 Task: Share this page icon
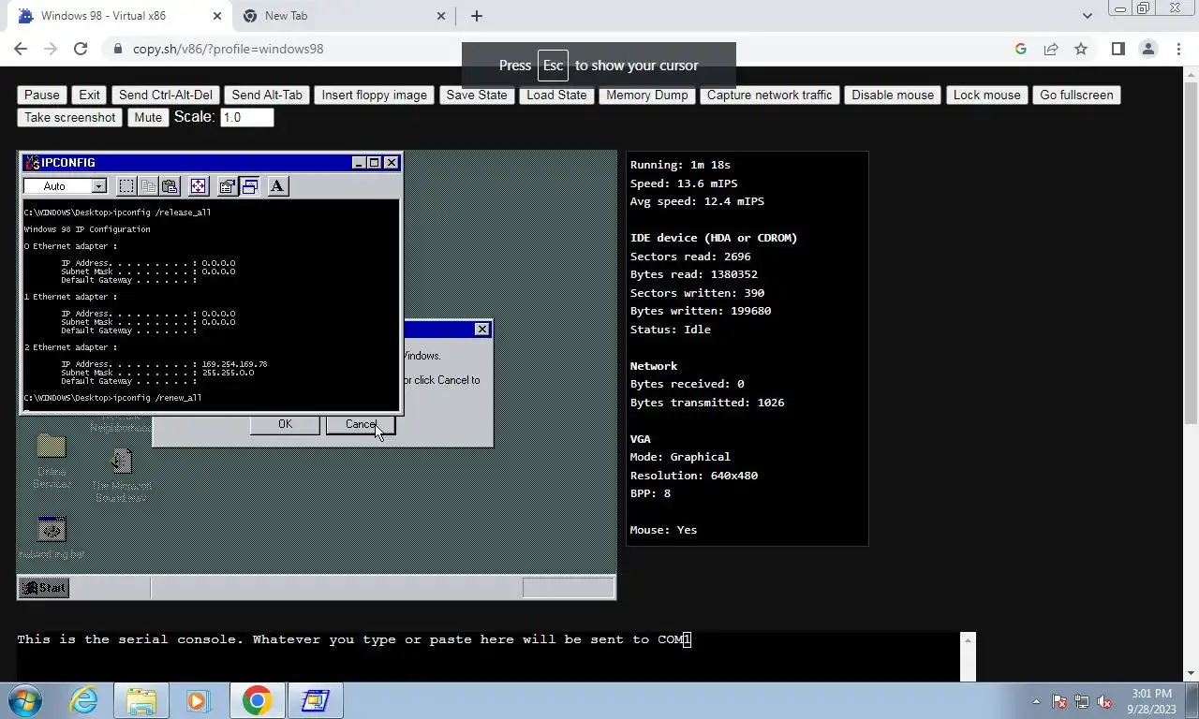point(1051,49)
